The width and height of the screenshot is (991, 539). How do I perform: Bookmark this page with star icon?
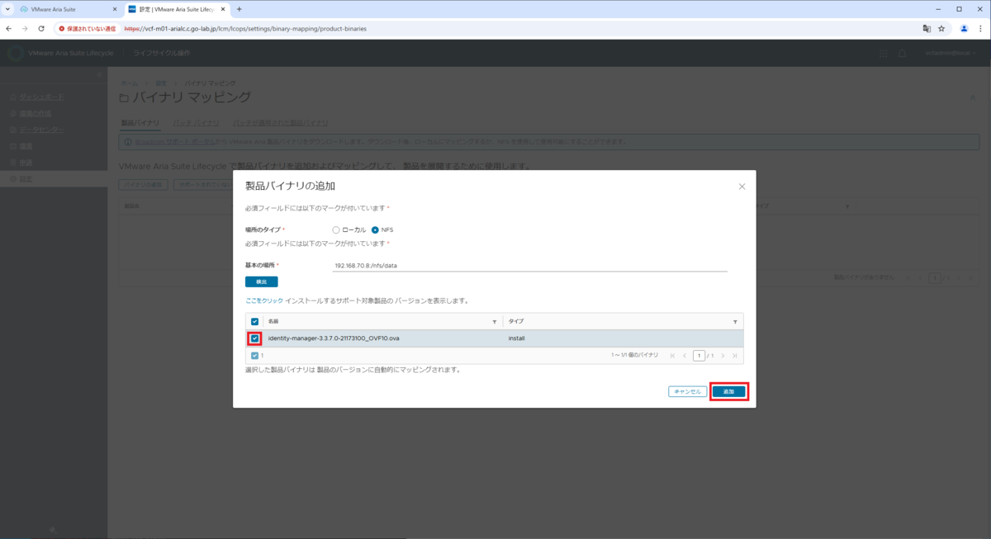coord(941,28)
